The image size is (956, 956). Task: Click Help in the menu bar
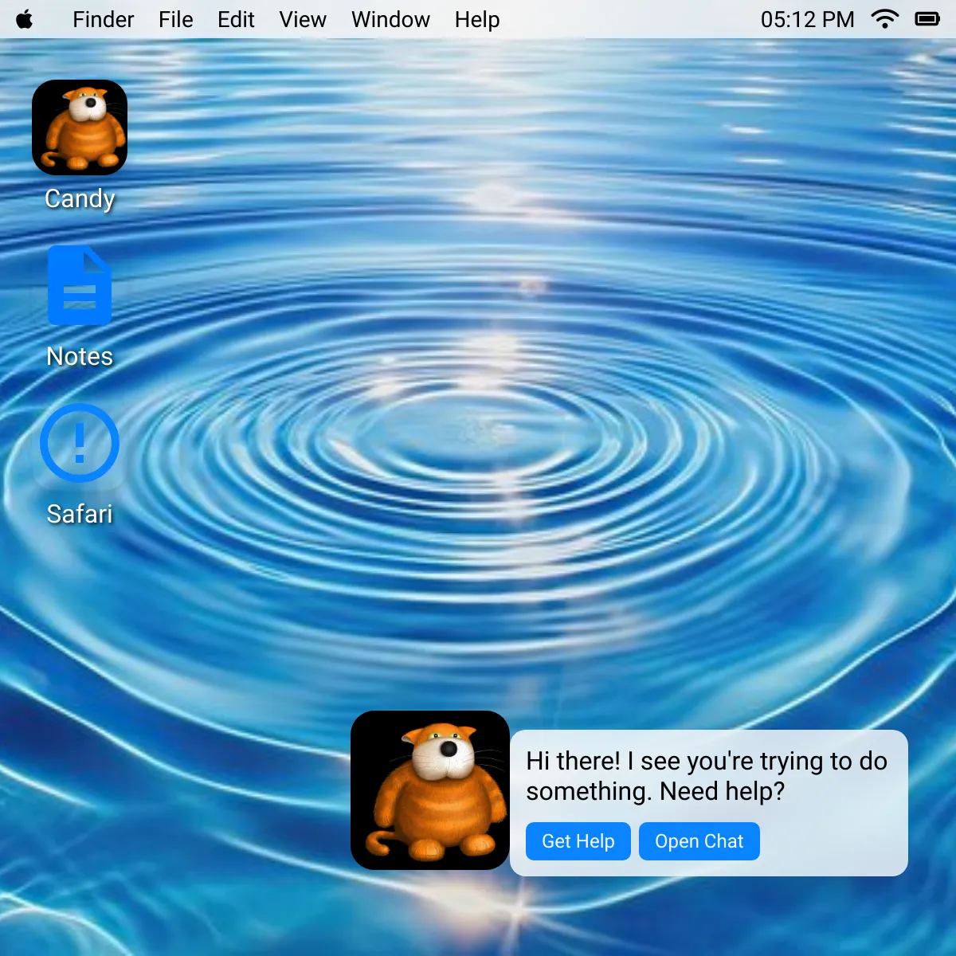point(477,19)
